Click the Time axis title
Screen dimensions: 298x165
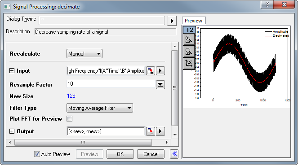coord(244,105)
